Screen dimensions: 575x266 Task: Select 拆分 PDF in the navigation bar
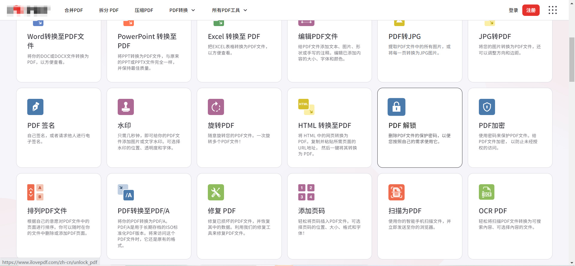click(x=109, y=10)
